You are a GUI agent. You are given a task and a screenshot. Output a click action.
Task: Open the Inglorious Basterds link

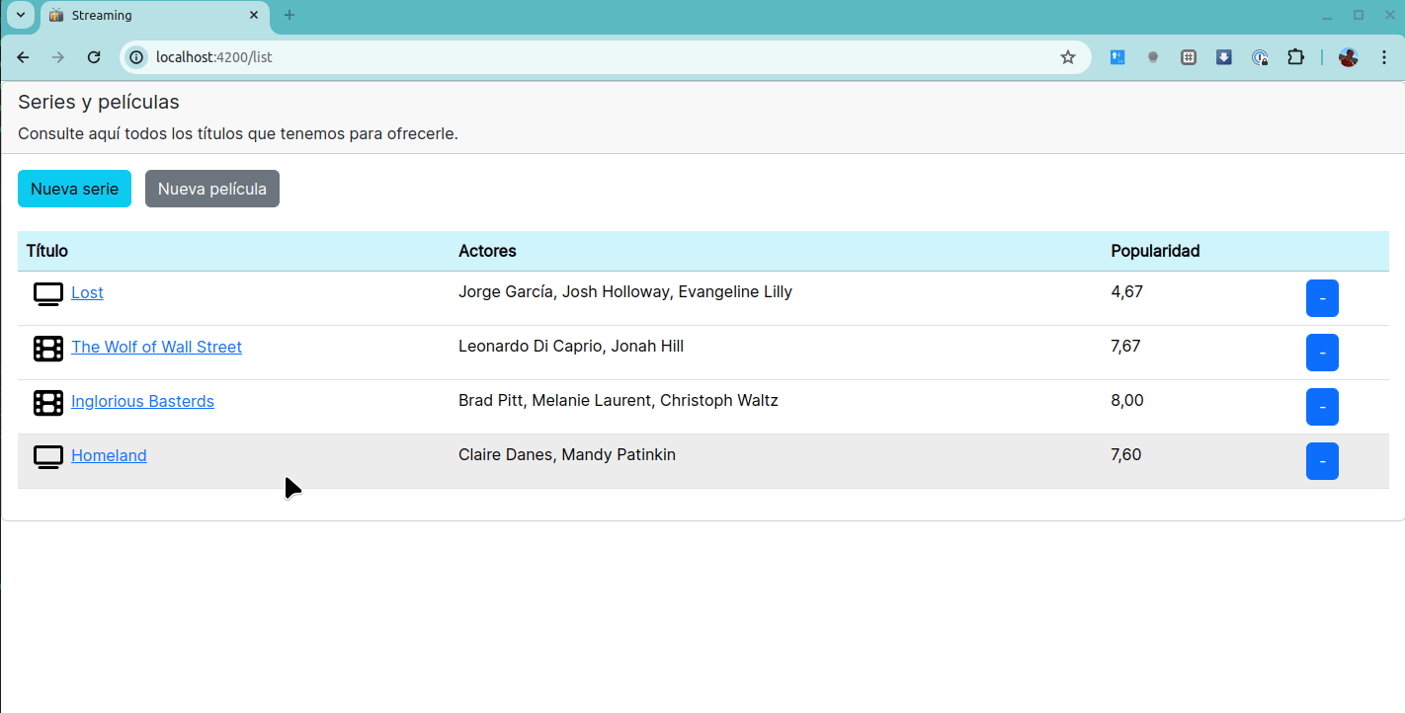(142, 401)
